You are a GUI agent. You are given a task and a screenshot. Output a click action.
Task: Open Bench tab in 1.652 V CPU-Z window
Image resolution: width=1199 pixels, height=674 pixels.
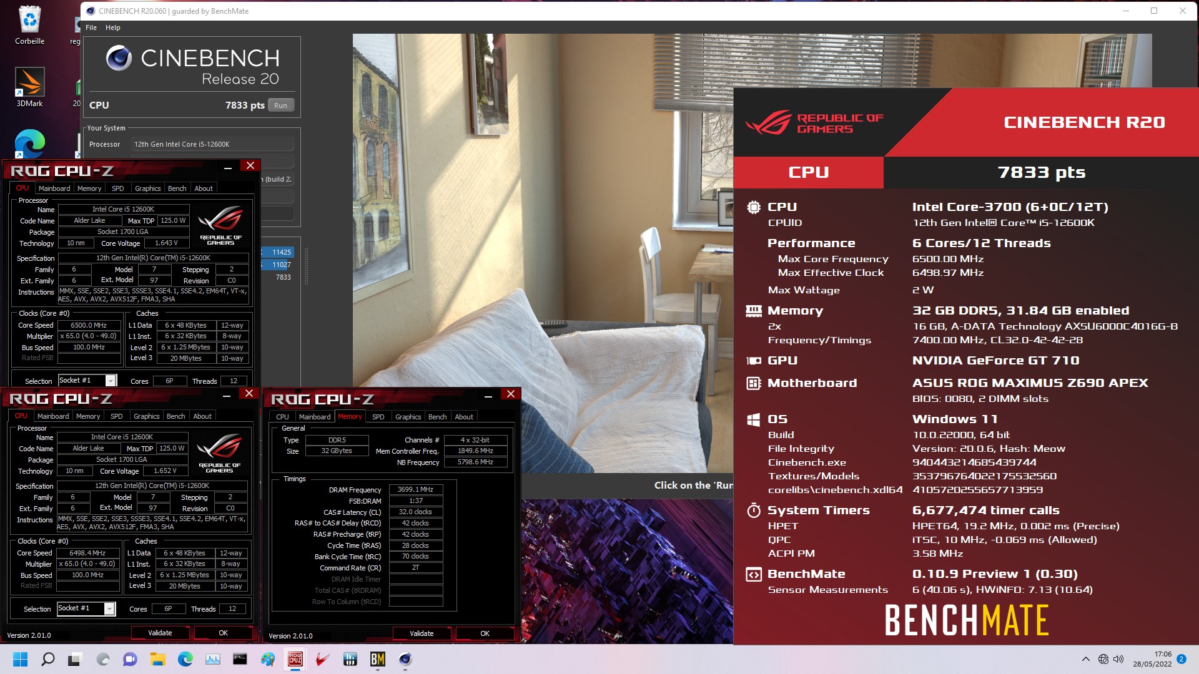point(176,416)
